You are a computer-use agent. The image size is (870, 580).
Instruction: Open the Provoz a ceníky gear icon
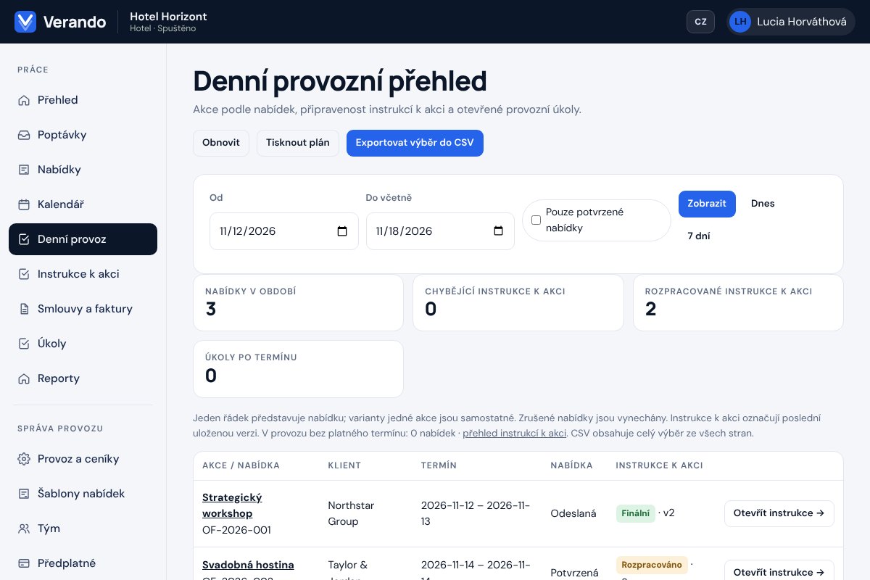click(x=24, y=459)
